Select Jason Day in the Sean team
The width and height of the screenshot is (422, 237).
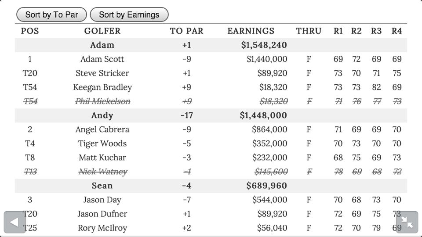102,200
